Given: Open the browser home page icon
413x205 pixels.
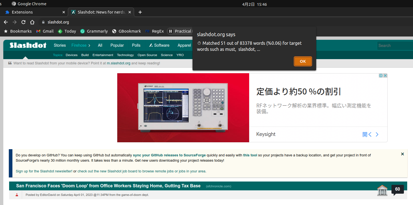Looking at the screenshot, I should tap(32, 22).
